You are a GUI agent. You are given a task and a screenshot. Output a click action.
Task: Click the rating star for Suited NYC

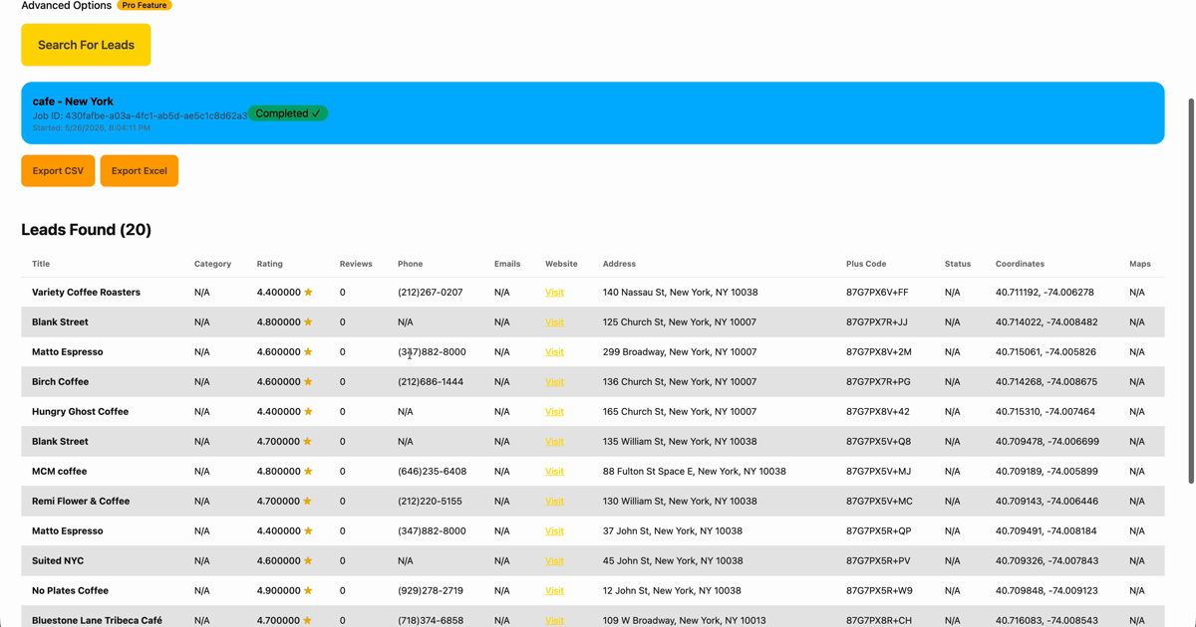point(308,561)
